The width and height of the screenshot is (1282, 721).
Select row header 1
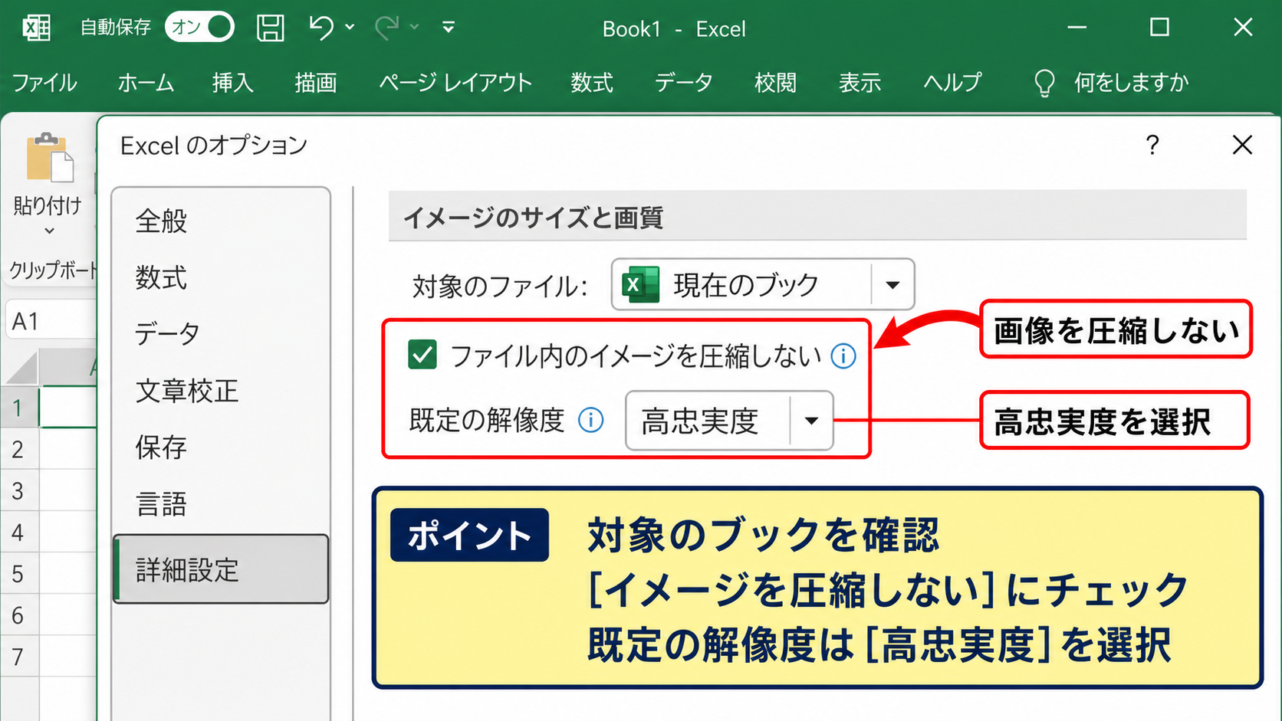(18, 408)
